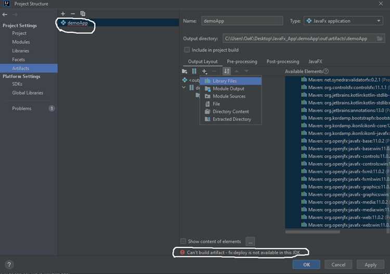Move layout element down
The height and width of the screenshot is (274, 390).
pos(246,71)
